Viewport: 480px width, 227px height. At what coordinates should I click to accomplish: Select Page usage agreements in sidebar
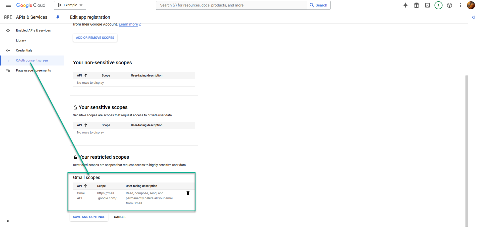point(33,70)
